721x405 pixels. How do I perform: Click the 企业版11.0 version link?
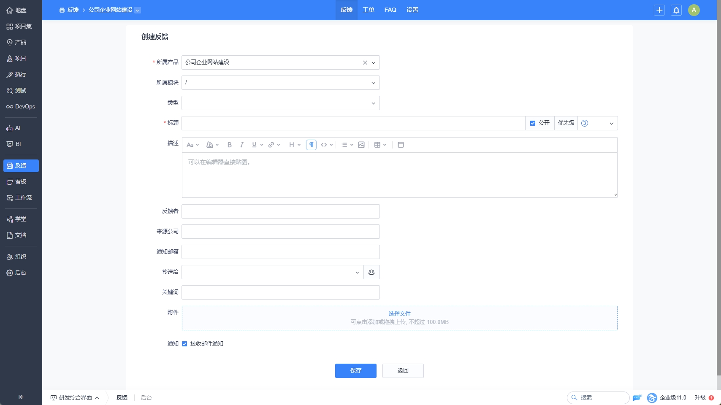click(x=673, y=397)
